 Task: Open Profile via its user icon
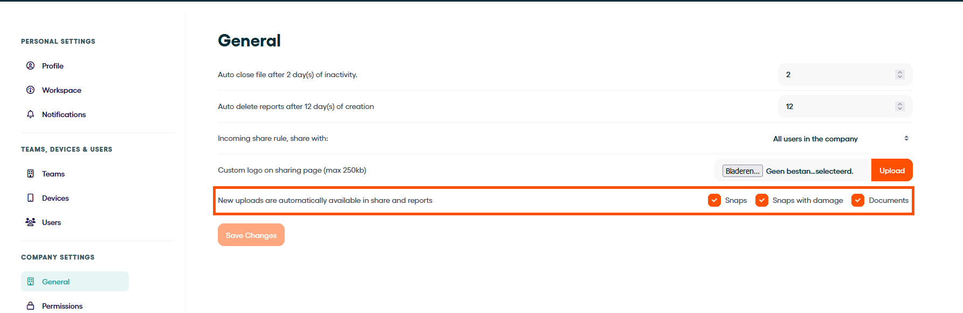(30, 66)
